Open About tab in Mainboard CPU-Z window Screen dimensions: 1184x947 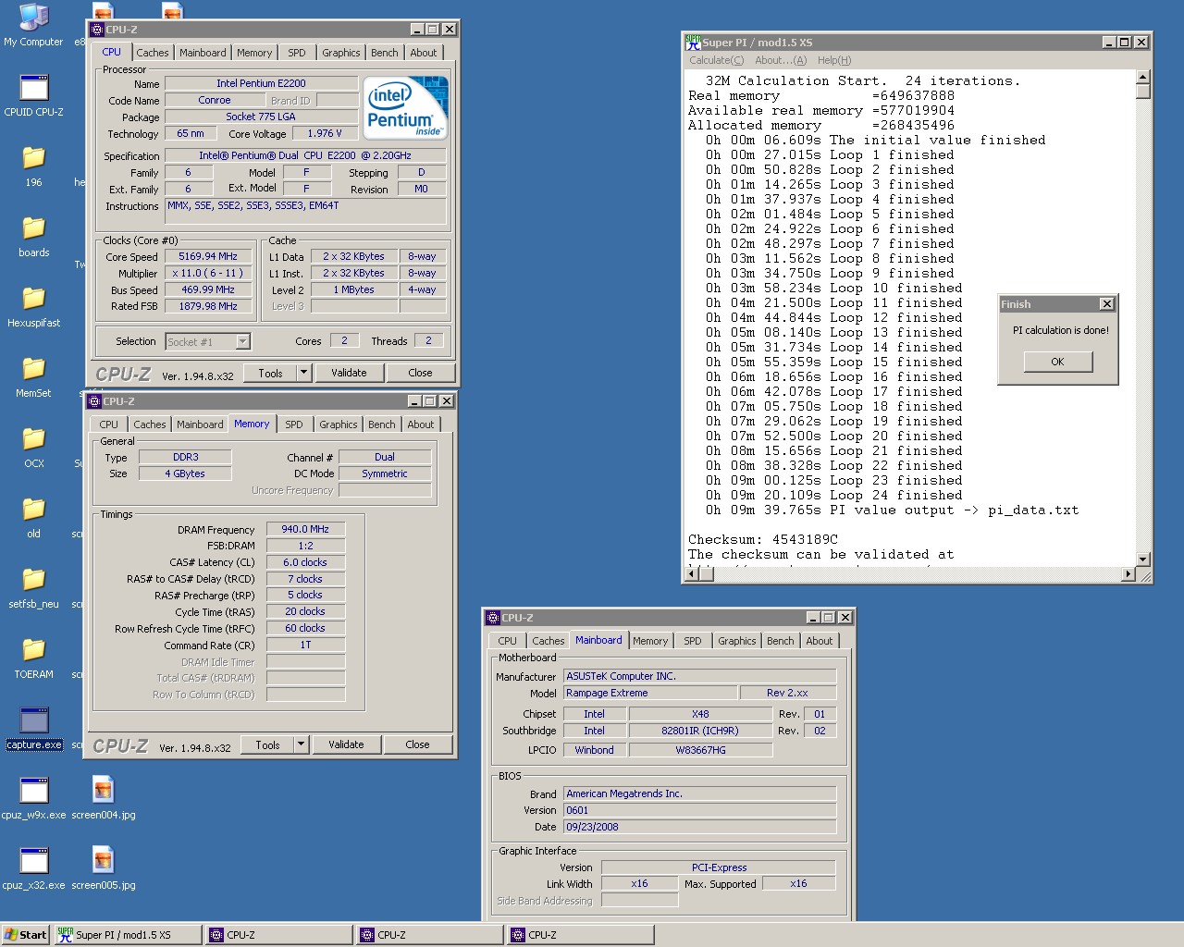pyautogui.click(x=820, y=641)
